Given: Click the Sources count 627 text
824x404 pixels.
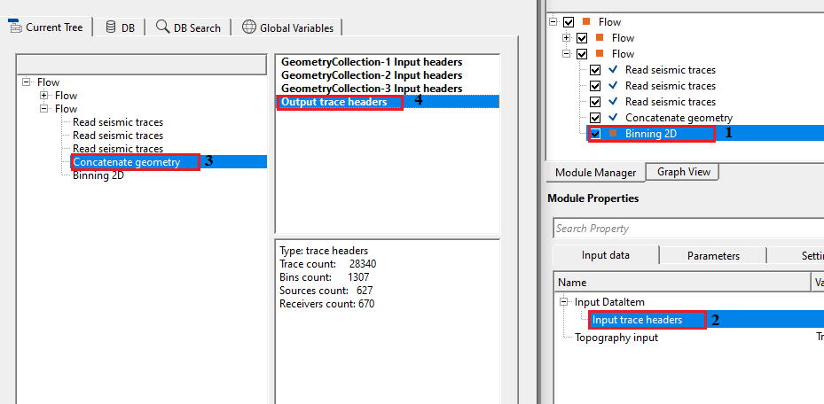Looking at the screenshot, I should coord(326,290).
